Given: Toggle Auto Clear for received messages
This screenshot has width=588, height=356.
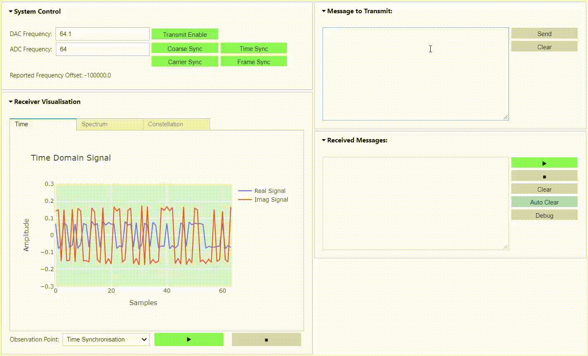Looking at the screenshot, I should pos(544,202).
